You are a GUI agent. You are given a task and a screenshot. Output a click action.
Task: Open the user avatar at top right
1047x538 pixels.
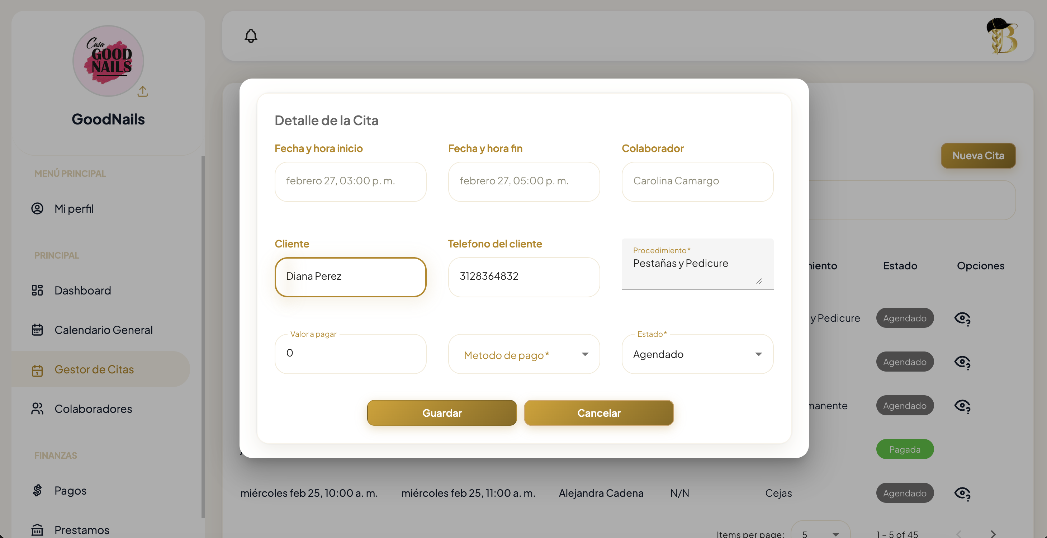[1002, 36]
